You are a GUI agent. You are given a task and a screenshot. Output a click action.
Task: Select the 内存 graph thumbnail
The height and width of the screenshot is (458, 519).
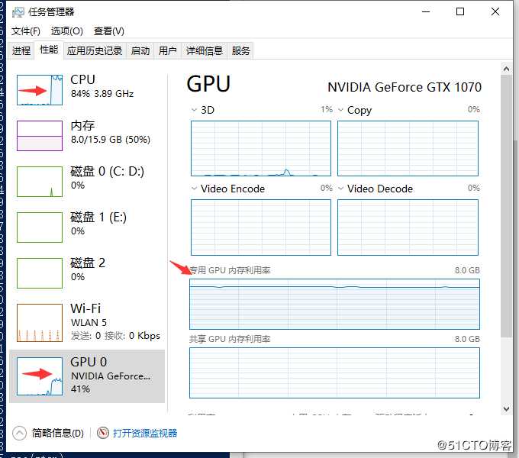[40, 136]
